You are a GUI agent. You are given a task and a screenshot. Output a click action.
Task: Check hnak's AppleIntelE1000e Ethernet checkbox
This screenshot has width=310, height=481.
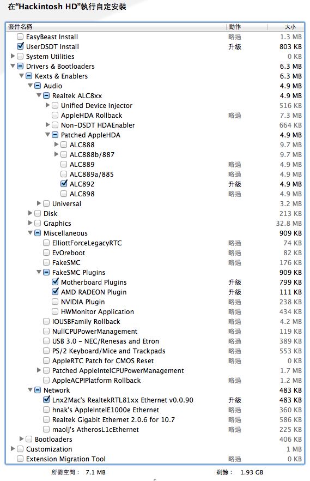[46, 410]
